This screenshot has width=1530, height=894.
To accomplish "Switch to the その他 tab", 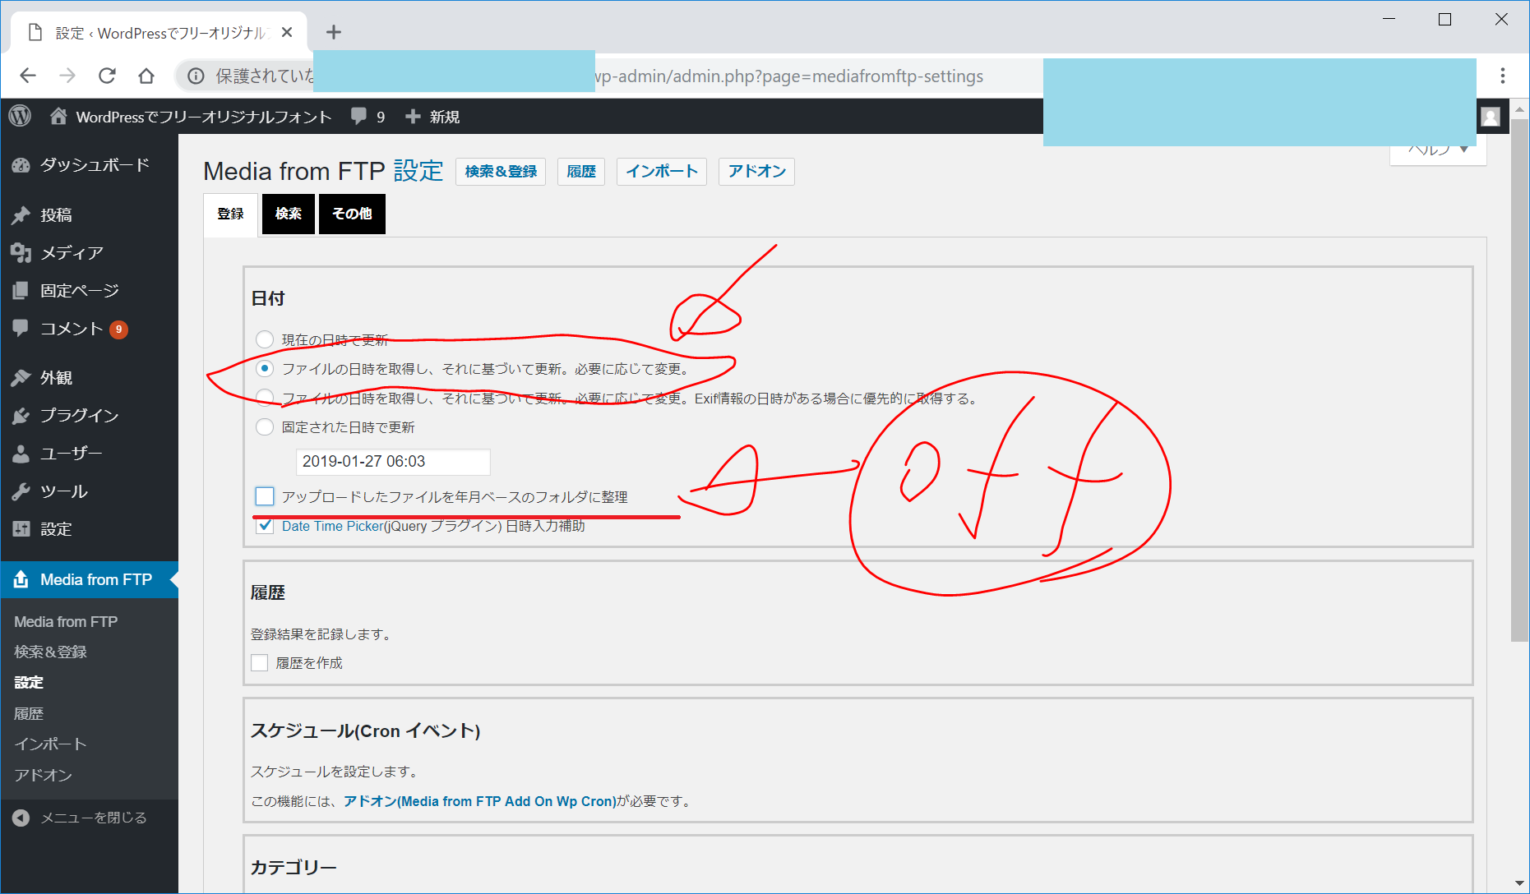I will [352, 214].
